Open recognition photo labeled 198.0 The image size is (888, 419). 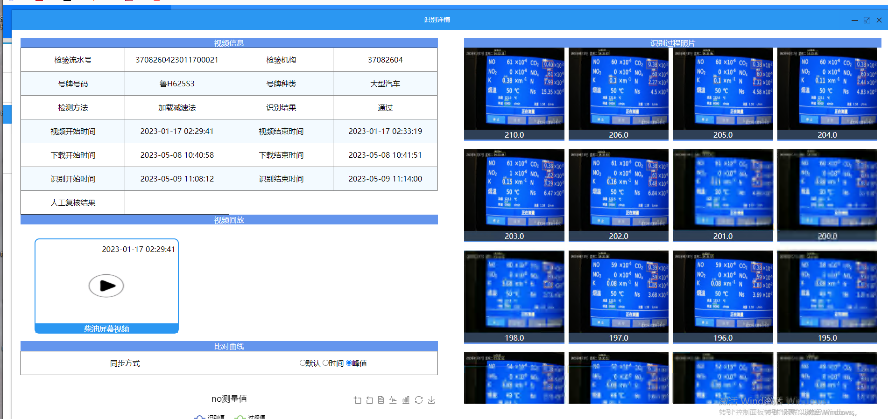(514, 297)
